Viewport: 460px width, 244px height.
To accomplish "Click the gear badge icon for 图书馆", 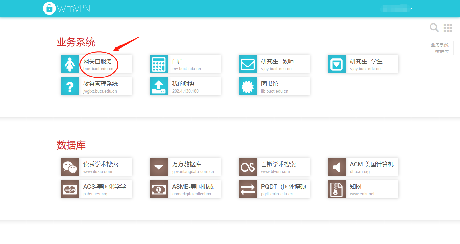I will (x=248, y=86).
